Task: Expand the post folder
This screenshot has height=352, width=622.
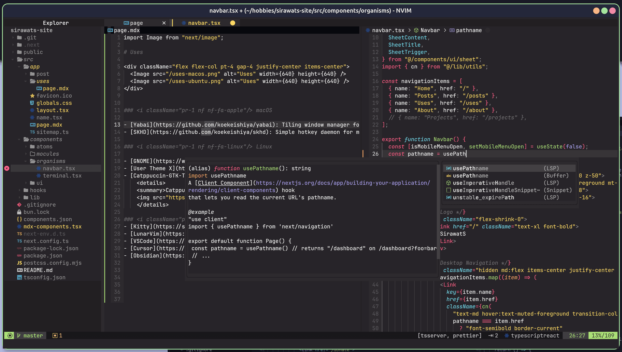Action: 26,74
